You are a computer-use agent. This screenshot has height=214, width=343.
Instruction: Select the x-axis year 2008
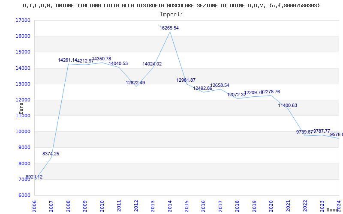coord(68,206)
